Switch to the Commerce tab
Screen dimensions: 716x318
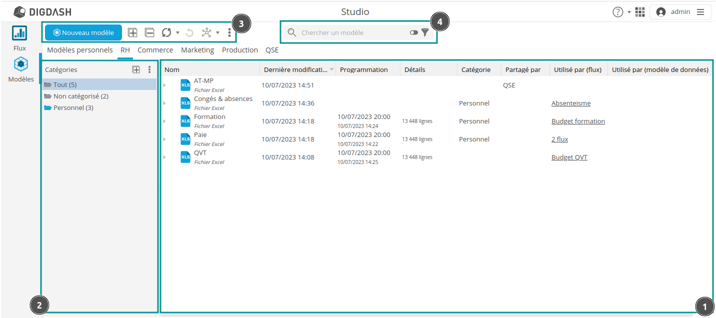tap(155, 50)
